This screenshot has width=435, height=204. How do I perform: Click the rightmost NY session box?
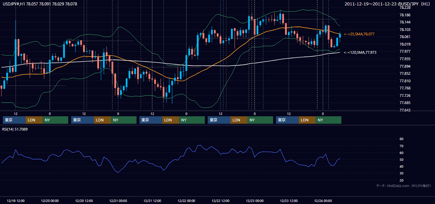click(x=329, y=120)
